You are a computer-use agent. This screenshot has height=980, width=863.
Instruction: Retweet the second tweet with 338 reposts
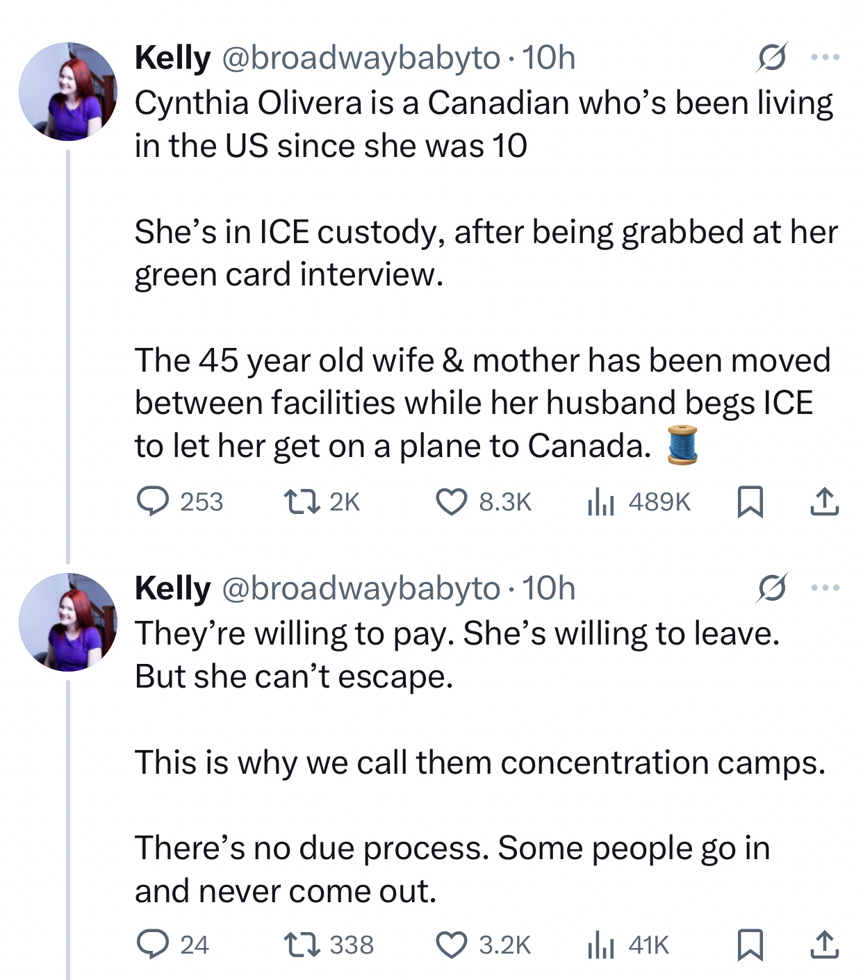click(x=302, y=945)
